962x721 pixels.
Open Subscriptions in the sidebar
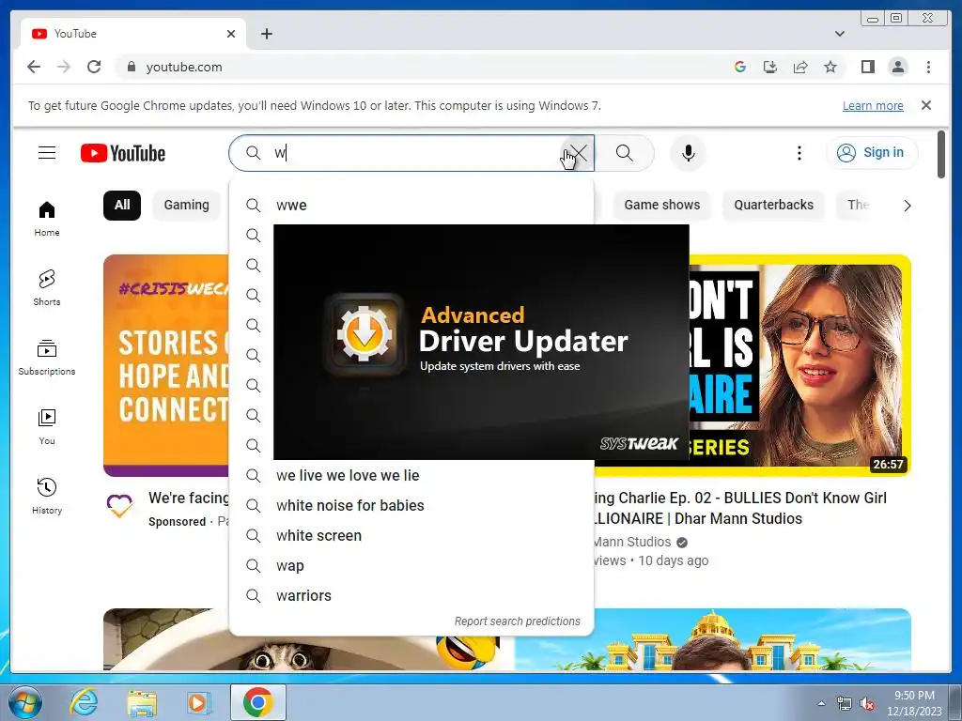pos(47,358)
